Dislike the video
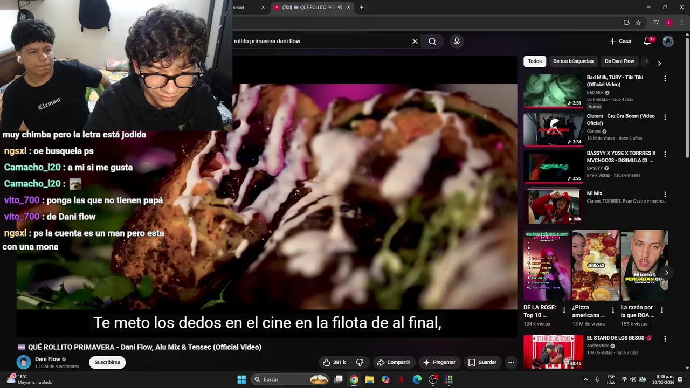Screen dimensions: 690x388 [x=360, y=363]
